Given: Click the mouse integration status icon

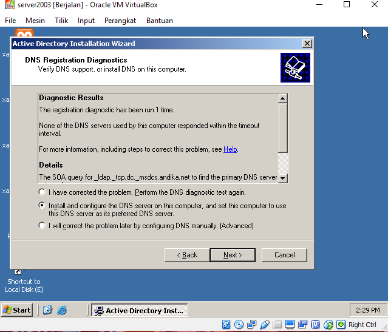Looking at the screenshot, I should tap(328, 324).
